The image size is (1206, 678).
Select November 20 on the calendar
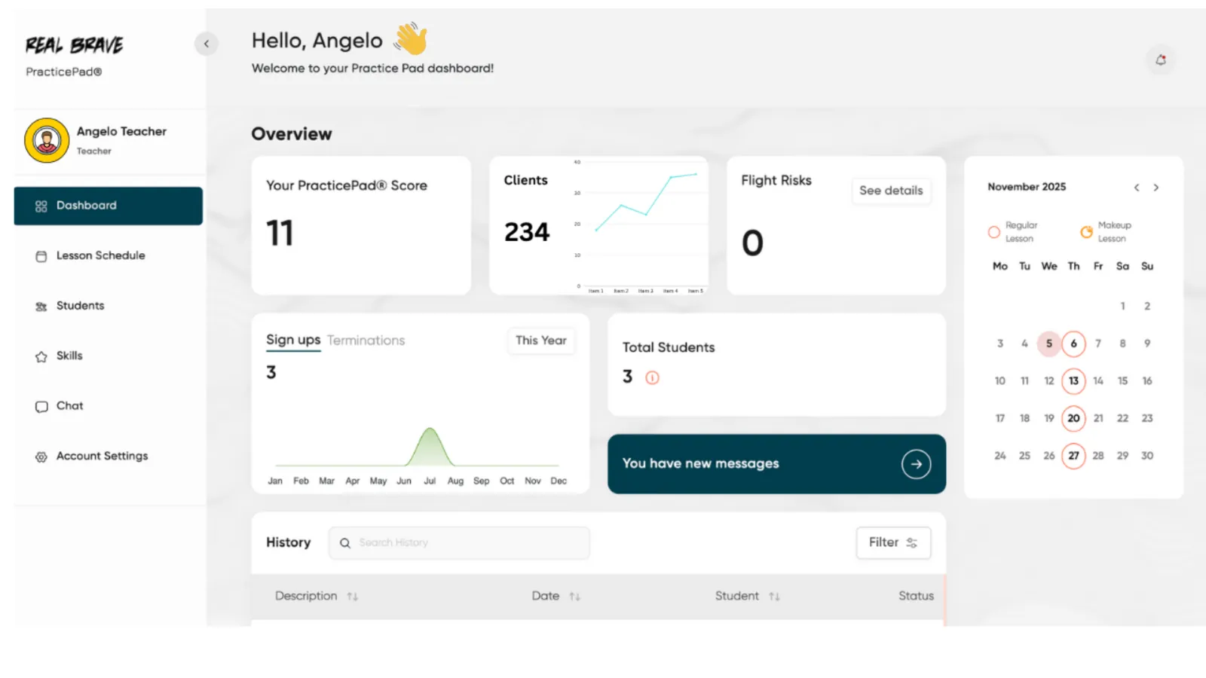click(x=1073, y=418)
